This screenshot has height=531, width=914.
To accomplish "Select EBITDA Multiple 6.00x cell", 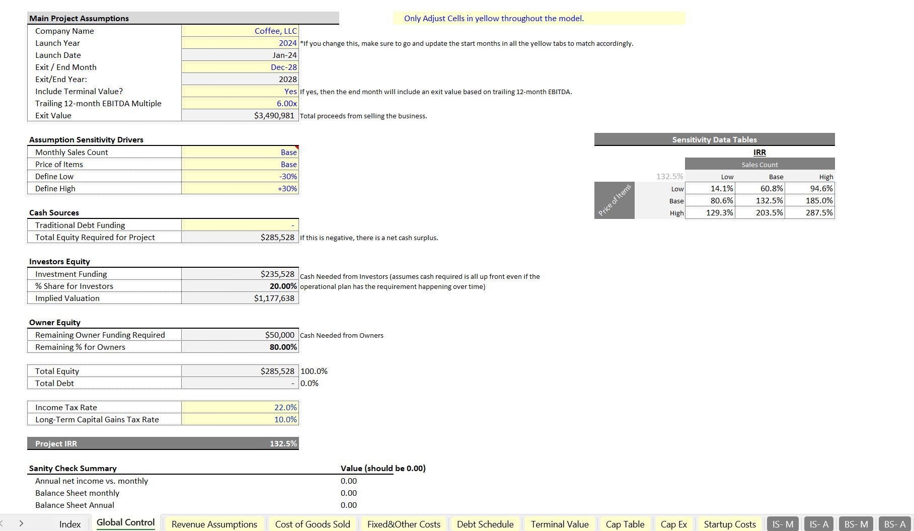I will 240,103.
